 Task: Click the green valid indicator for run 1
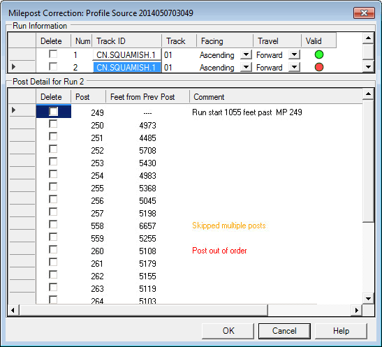pos(319,54)
